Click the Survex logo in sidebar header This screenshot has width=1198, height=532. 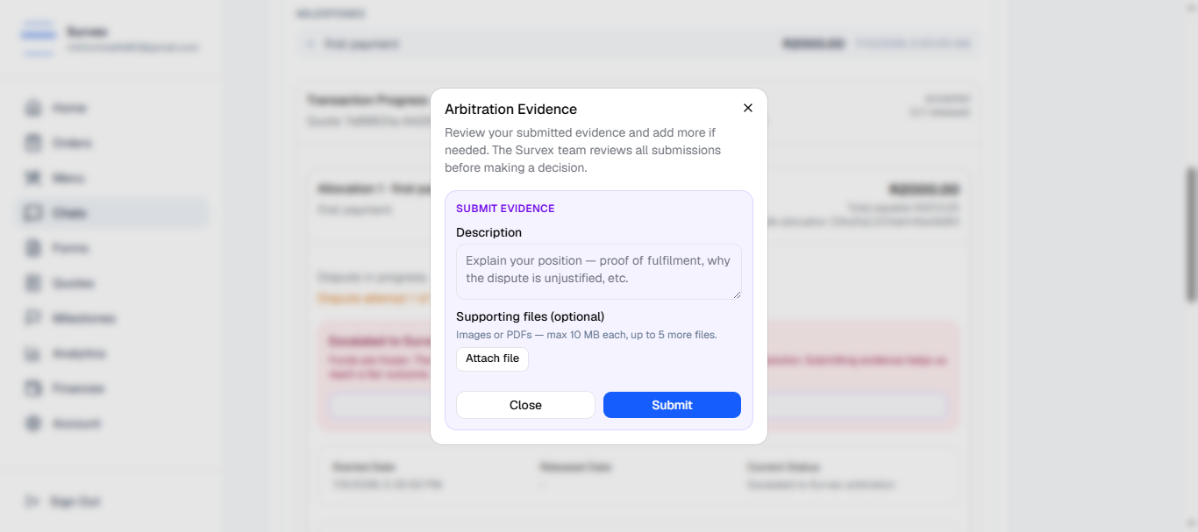tap(39, 39)
